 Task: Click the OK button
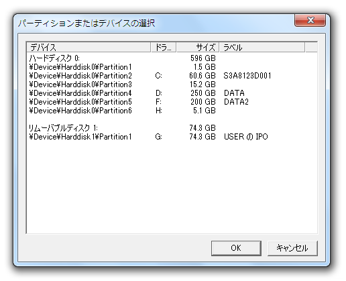pyautogui.click(x=236, y=248)
